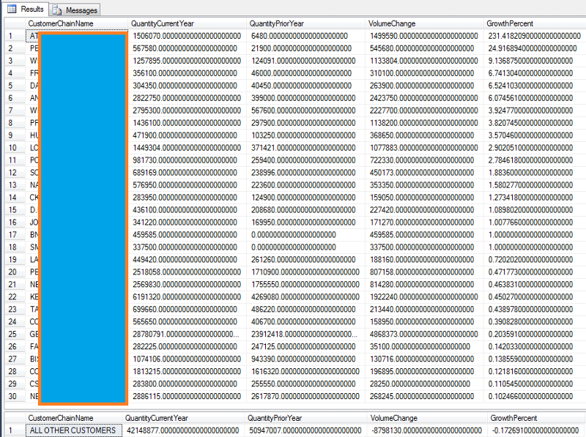Click the 449420 QuantityCurrentYear cell
This screenshot has width=586, height=437.
188,259
